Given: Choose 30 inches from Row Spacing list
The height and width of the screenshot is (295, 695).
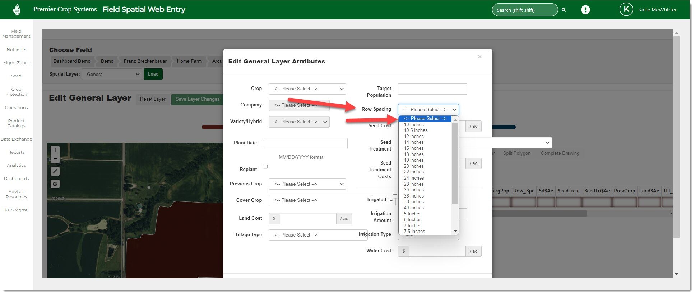Looking at the screenshot, I should tap(414, 190).
